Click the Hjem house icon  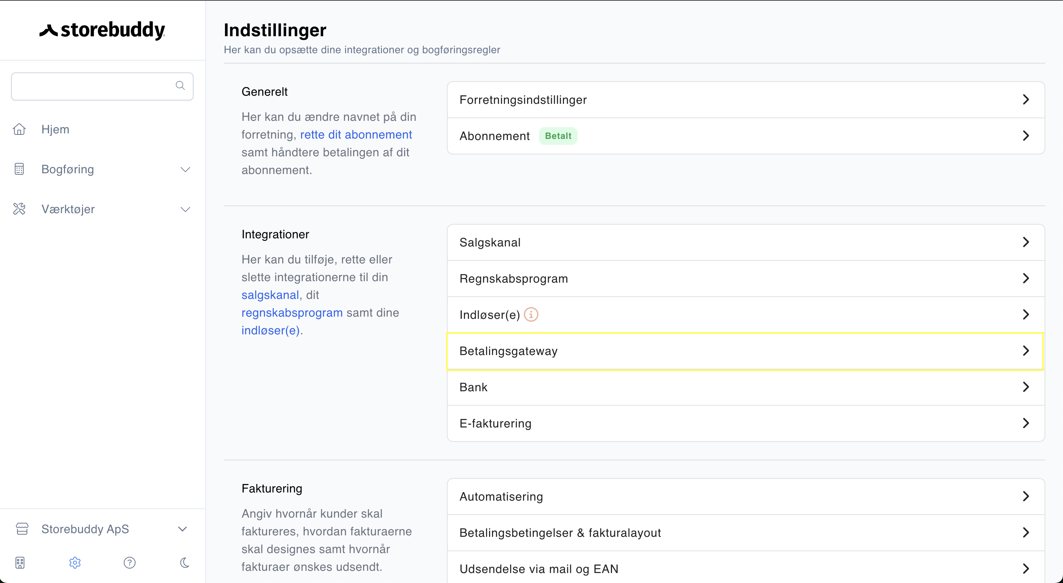[x=19, y=129]
